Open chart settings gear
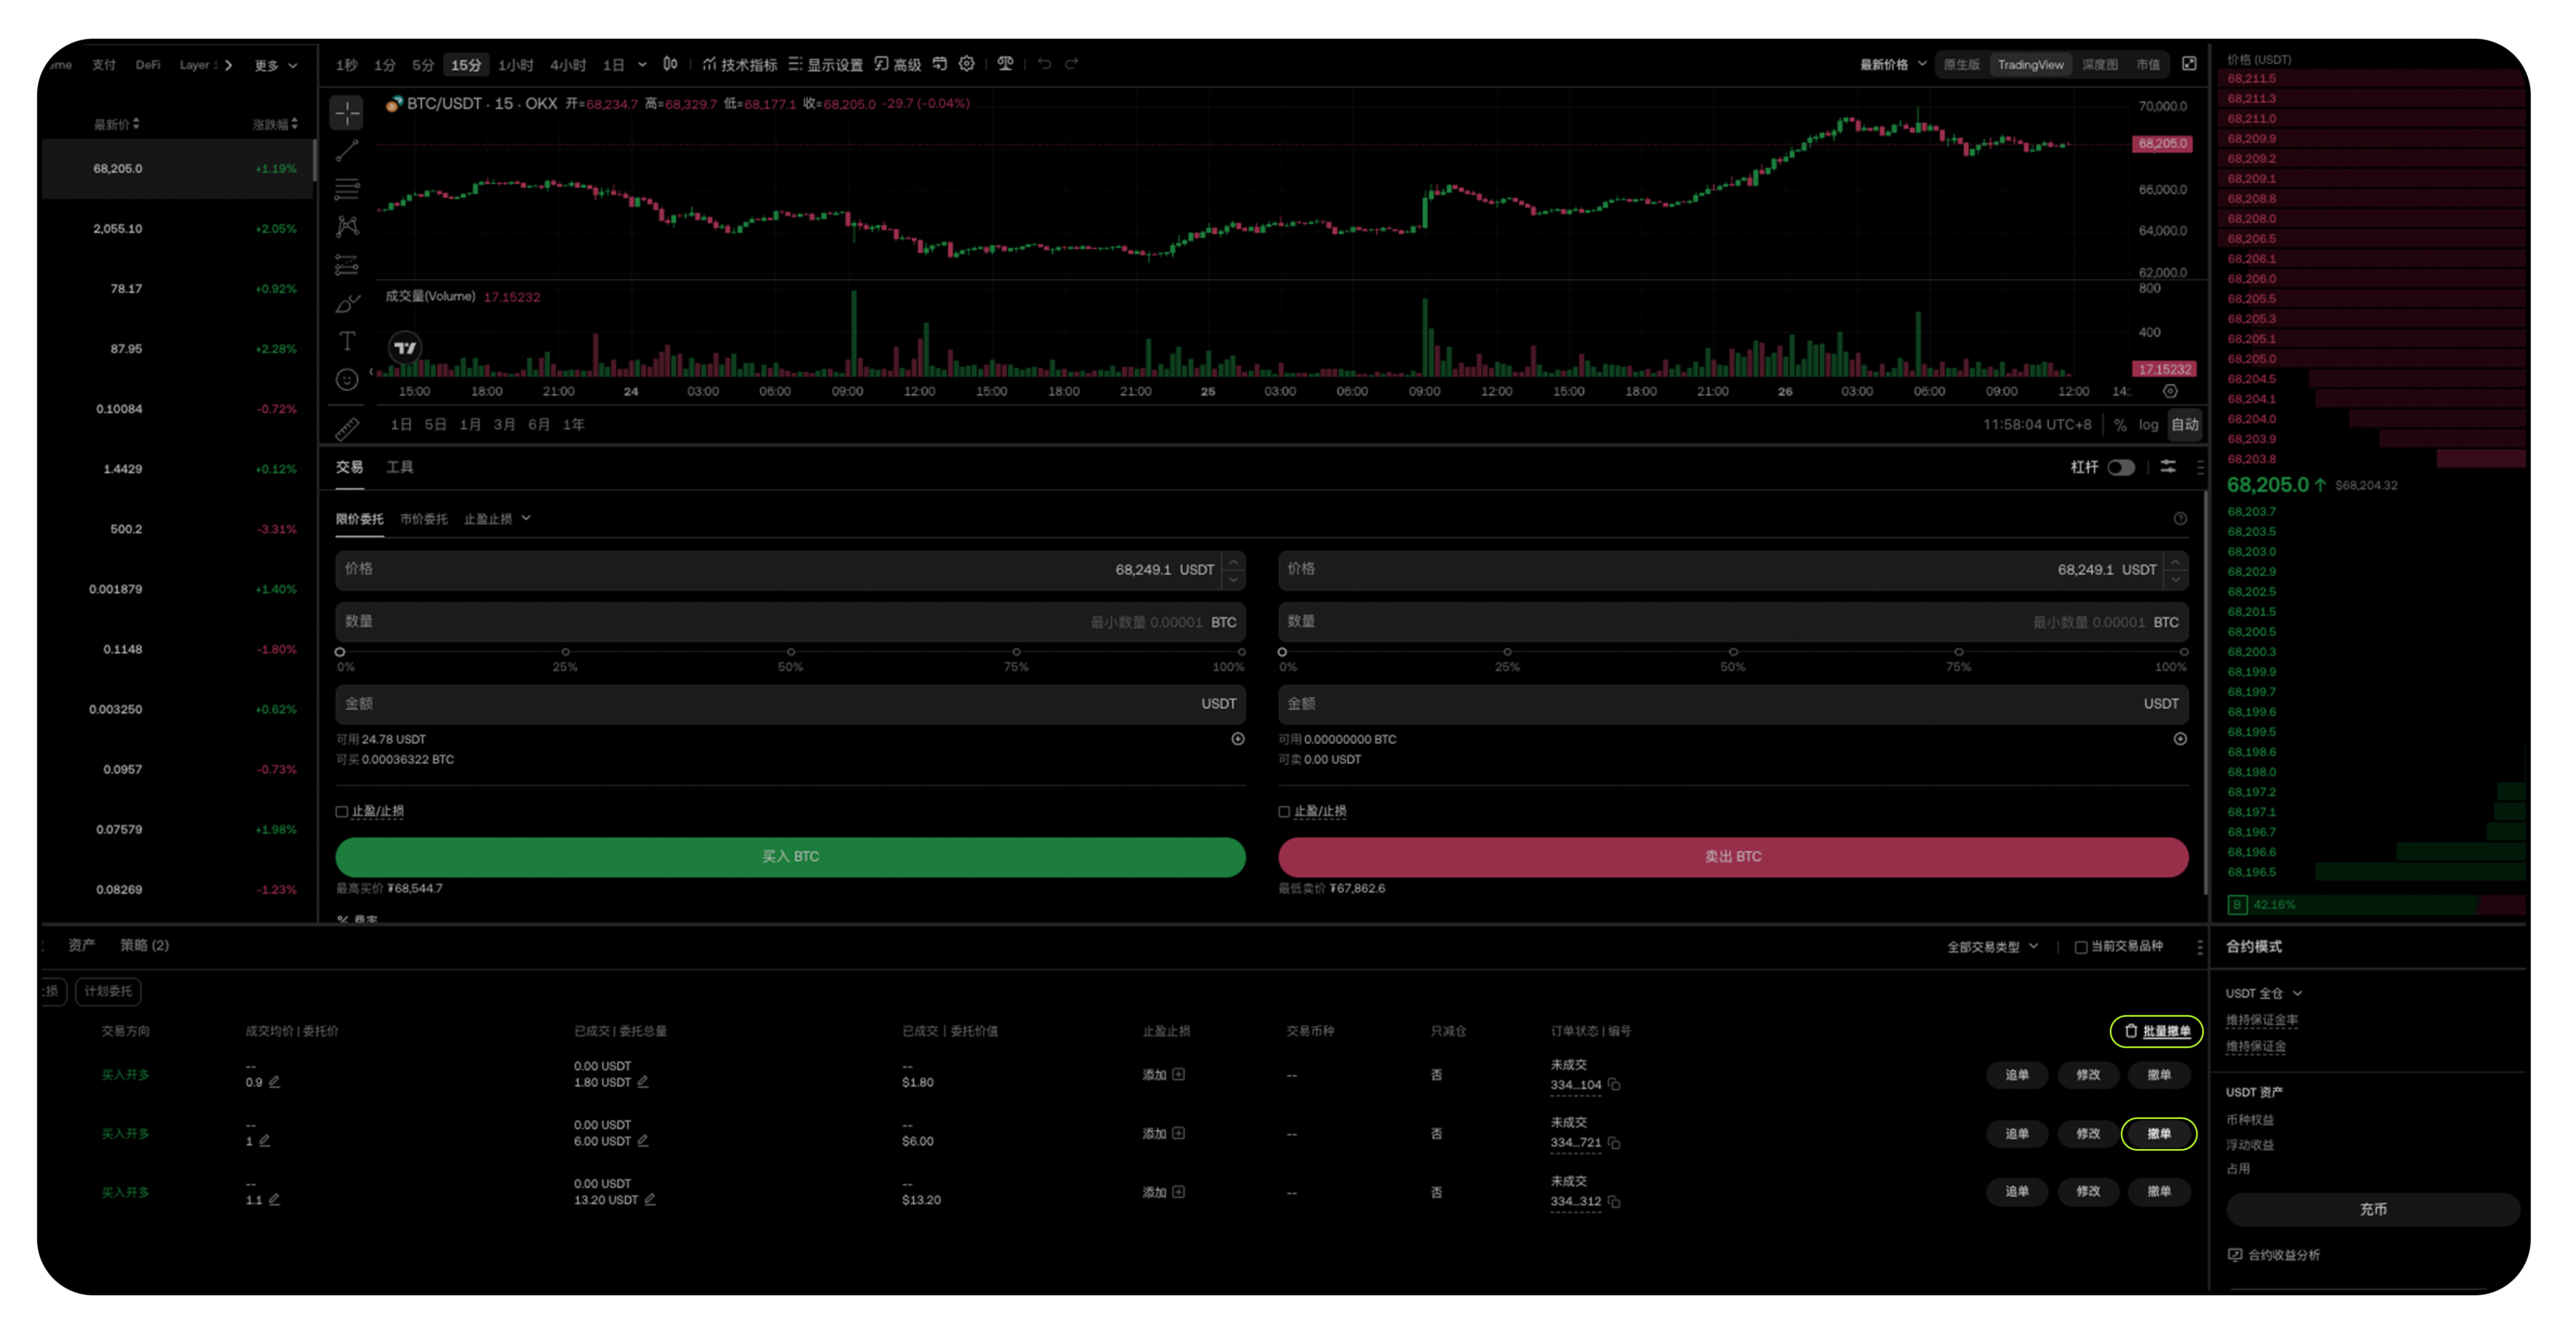The width and height of the screenshot is (2576, 1334). (x=967, y=64)
